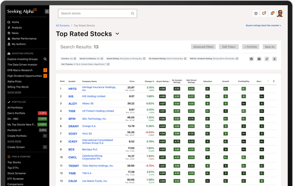Open the HRTG symbol link
Screen dimensions: 293x186
72,89
